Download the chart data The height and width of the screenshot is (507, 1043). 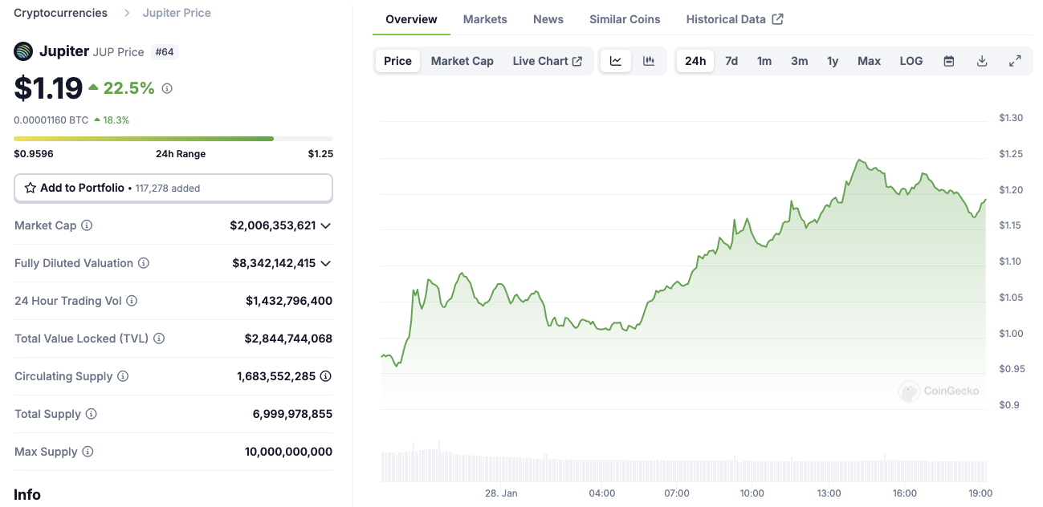click(x=982, y=61)
